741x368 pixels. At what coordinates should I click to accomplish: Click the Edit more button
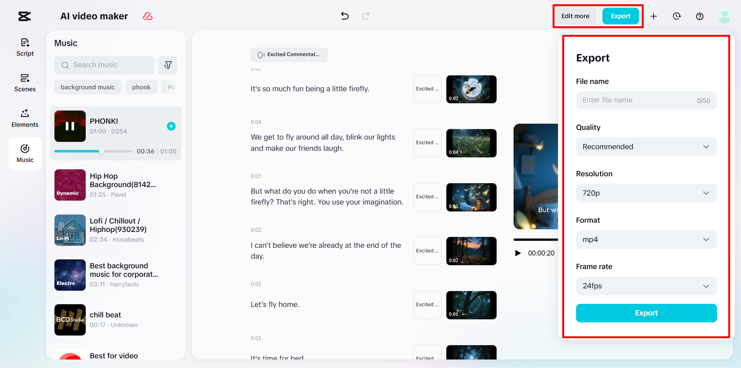coord(575,16)
